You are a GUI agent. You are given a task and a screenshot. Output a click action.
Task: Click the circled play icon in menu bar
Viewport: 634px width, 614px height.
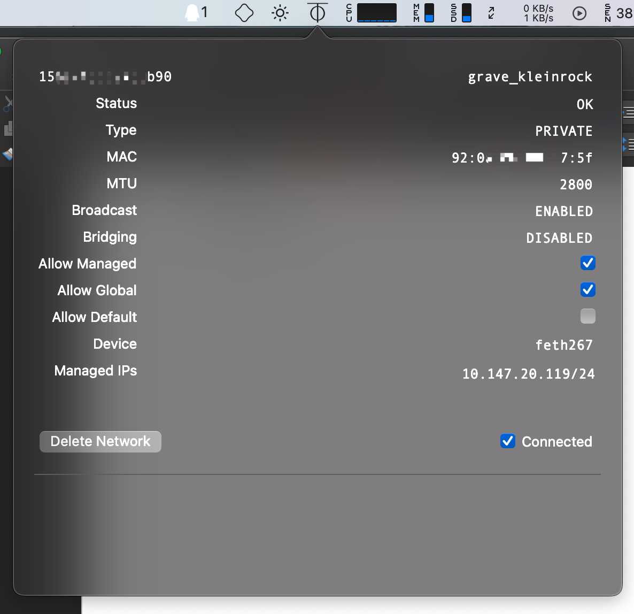tap(579, 13)
